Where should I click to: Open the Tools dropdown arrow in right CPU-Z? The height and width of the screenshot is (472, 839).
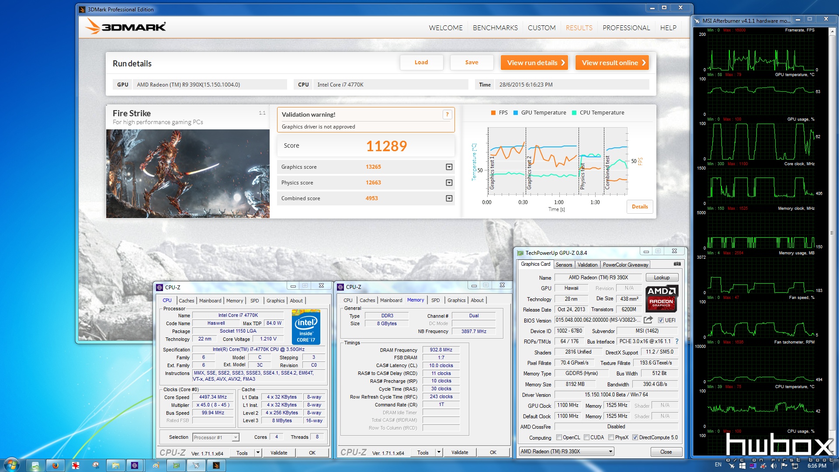[x=439, y=452]
